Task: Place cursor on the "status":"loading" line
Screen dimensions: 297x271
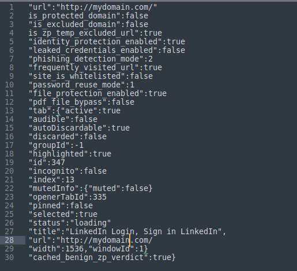Action: pos(70,223)
